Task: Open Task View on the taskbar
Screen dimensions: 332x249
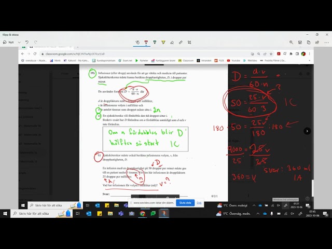Action: tap(78, 213)
